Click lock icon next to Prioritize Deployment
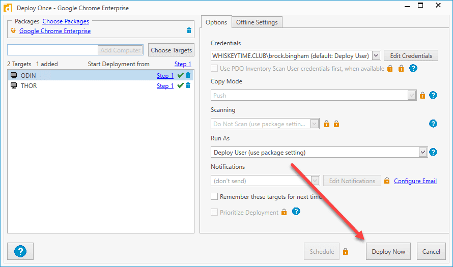The image size is (453, 267). coord(284,212)
